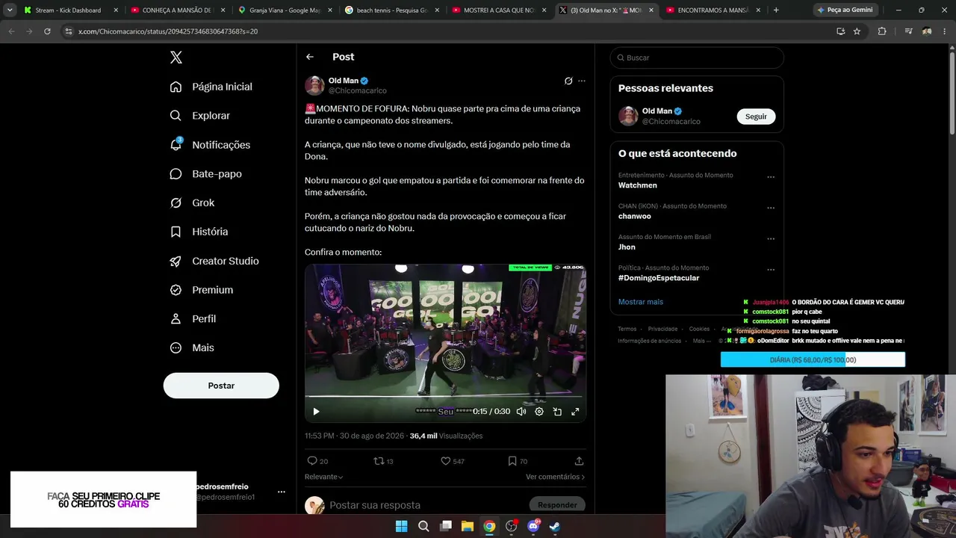This screenshot has width=956, height=538.
Task: Open Grok from the sidebar
Action: pos(192,203)
